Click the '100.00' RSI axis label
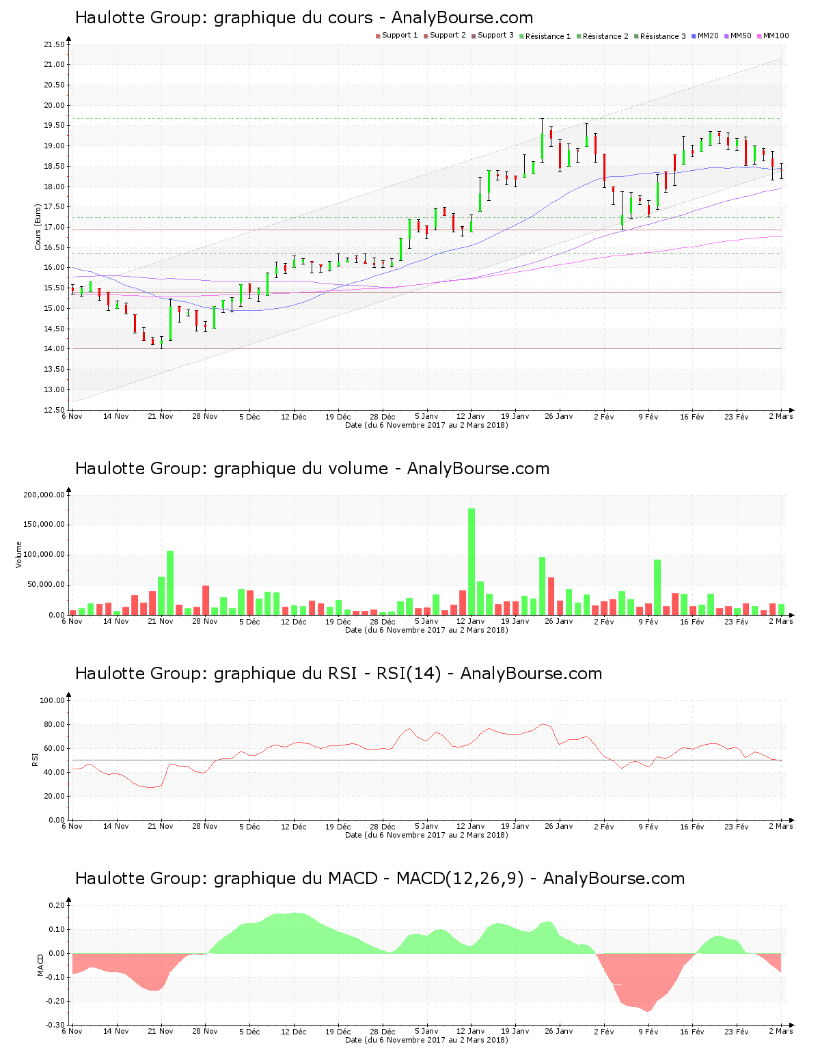 pos(52,700)
